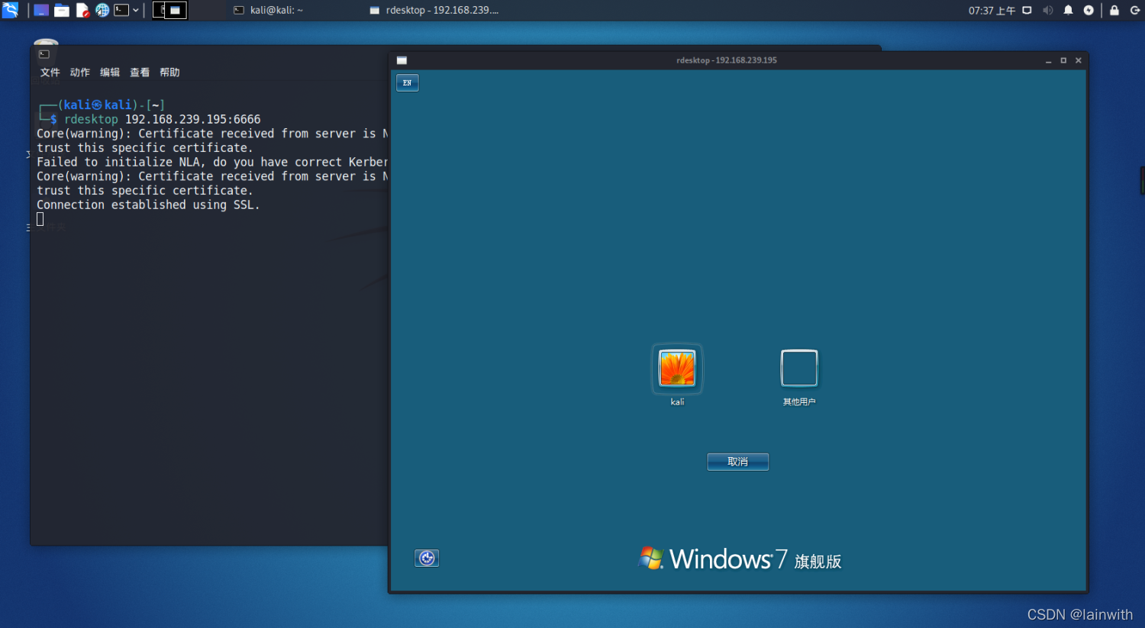Screen dimensions: 1145x628
Task: Open the Ease of Access button
Action: pyautogui.click(x=427, y=559)
